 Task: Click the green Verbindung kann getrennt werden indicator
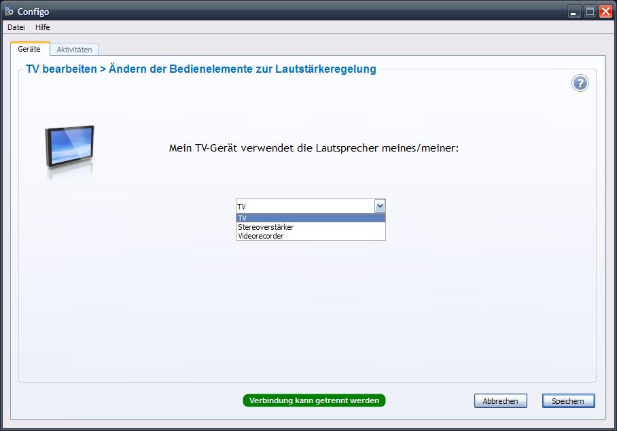pos(314,400)
